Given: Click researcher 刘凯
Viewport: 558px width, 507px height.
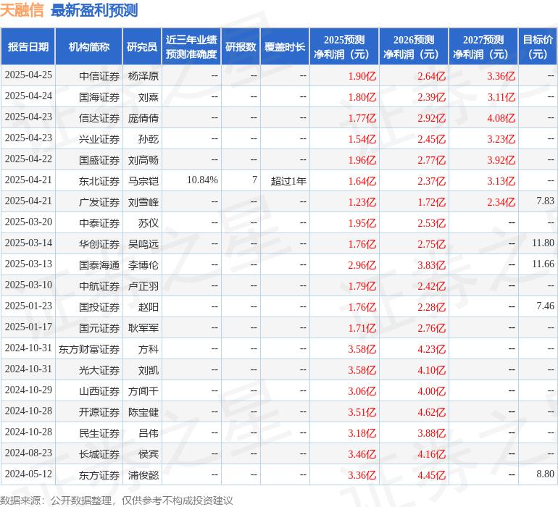Looking at the screenshot, I should pos(149,370).
